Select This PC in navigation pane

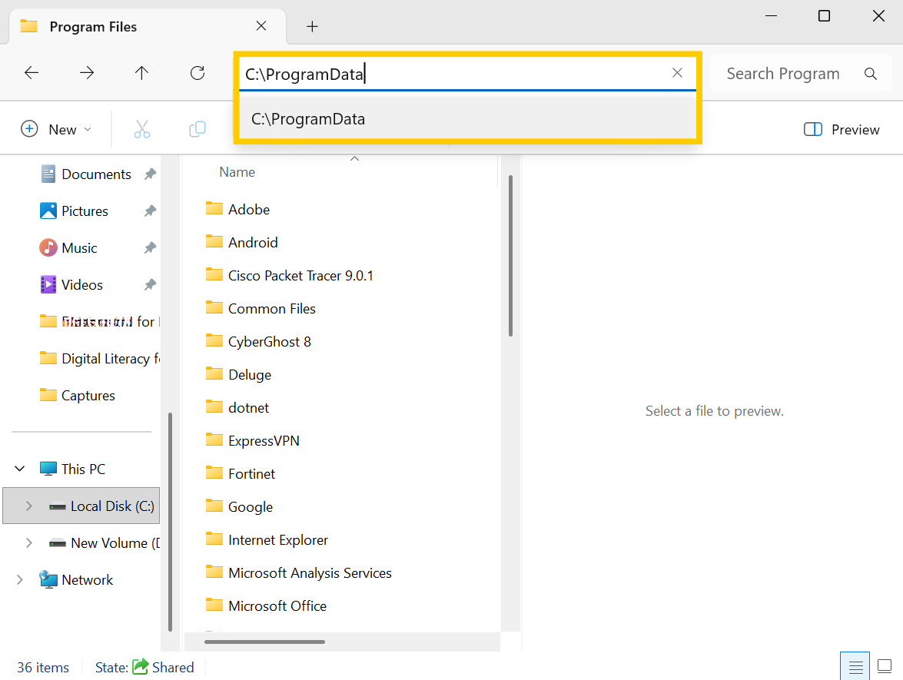(x=72, y=469)
